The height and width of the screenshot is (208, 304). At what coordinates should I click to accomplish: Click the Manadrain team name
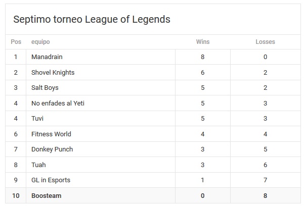(47, 57)
